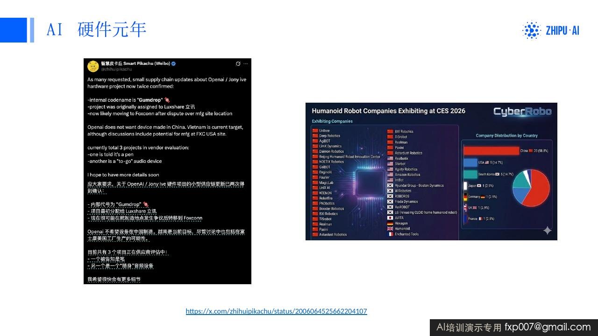
Task: Click 'Agility Robotics' in company list
Action: point(406,169)
